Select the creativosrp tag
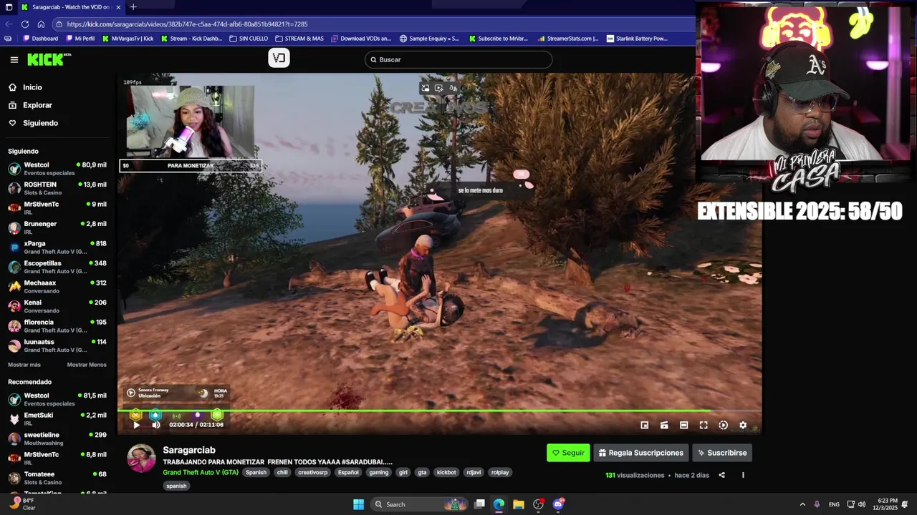This screenshot has height=515, width=917. (312, 472)
